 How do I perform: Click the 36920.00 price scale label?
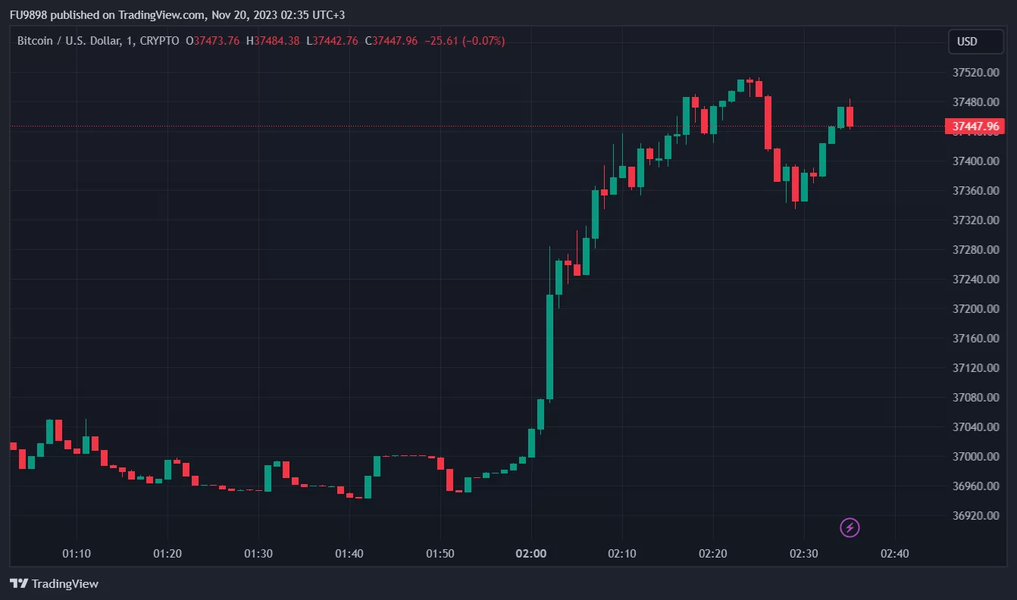tap(975, 516)
